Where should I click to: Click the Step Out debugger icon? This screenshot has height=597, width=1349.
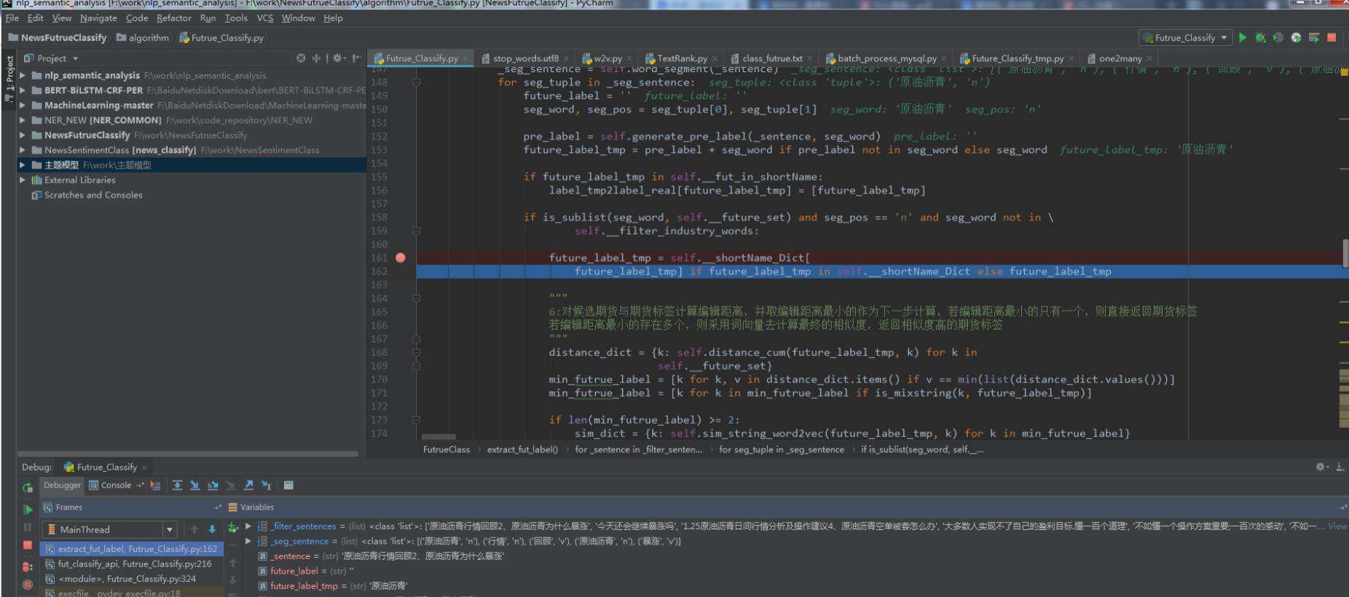248,486
